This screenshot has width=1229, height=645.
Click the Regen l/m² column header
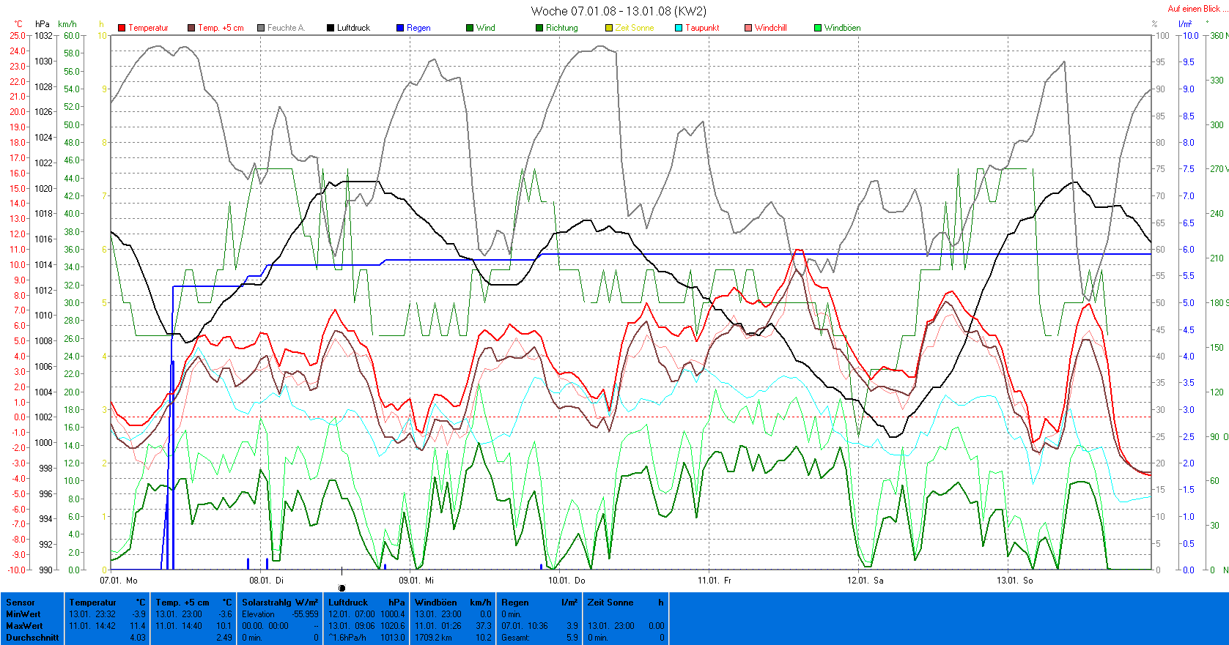539,603
